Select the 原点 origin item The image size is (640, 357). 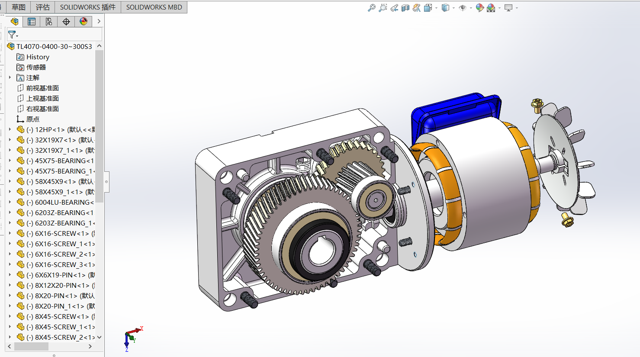(x=33, y=119)
